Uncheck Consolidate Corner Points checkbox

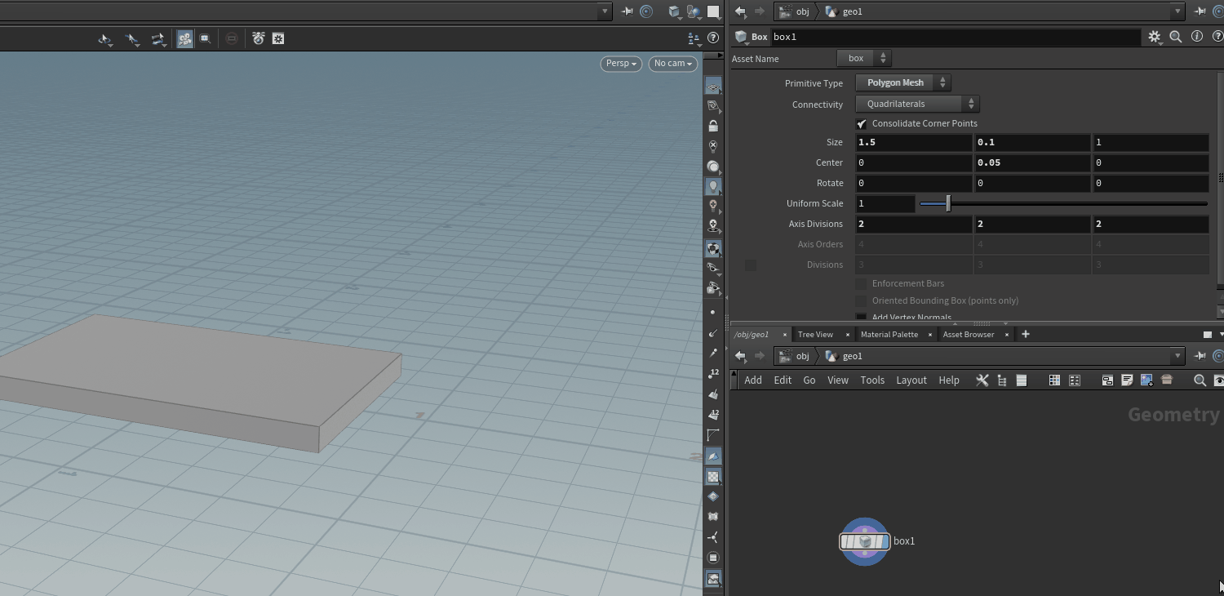861,124
